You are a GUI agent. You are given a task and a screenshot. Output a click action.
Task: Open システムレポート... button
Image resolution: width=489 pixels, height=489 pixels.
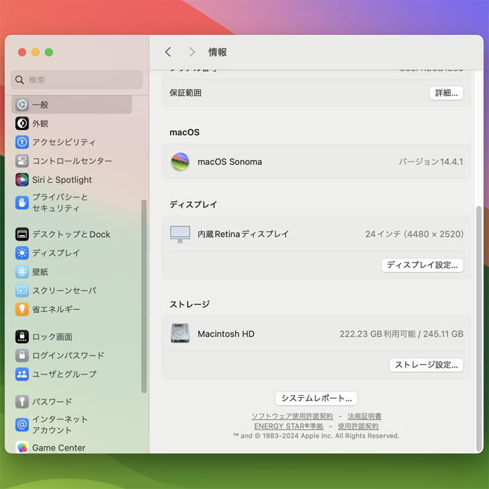316,399
